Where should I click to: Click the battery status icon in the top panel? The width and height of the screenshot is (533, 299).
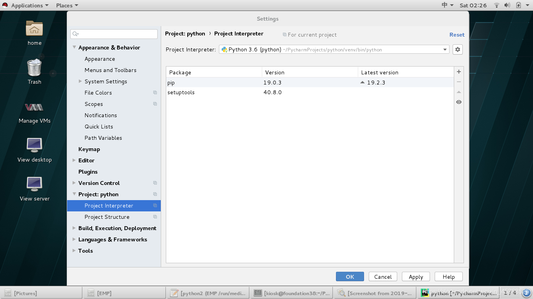(518, 5)
